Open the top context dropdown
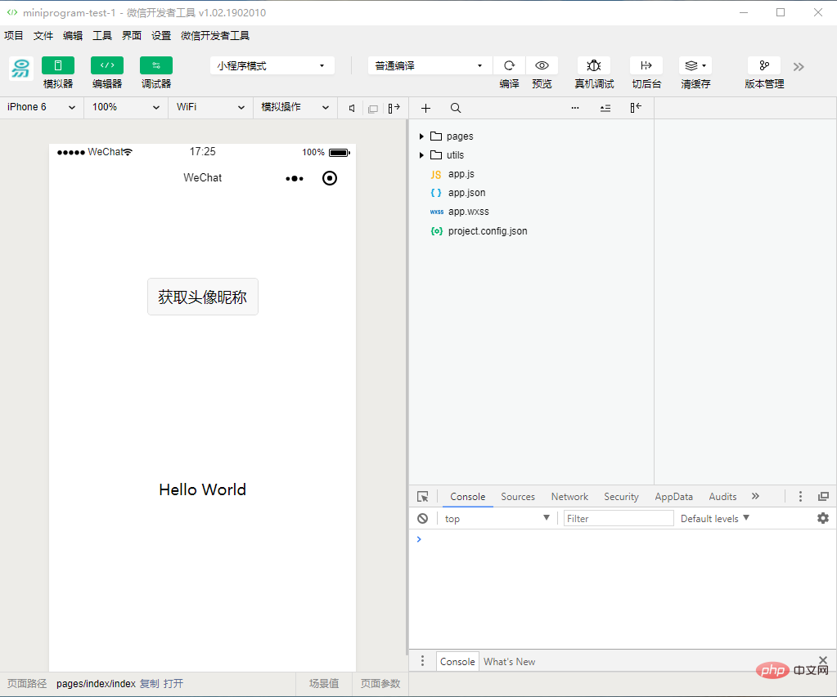The width and height of the screenshot is (837, 697). pos(497,518)
